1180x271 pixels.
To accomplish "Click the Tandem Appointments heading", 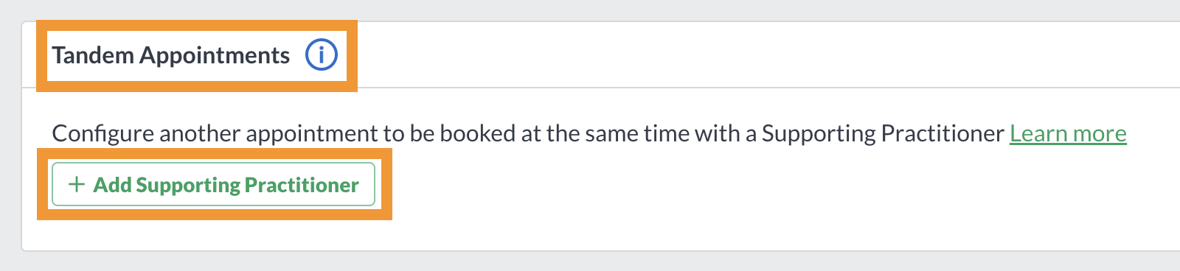I will [170, 55].
